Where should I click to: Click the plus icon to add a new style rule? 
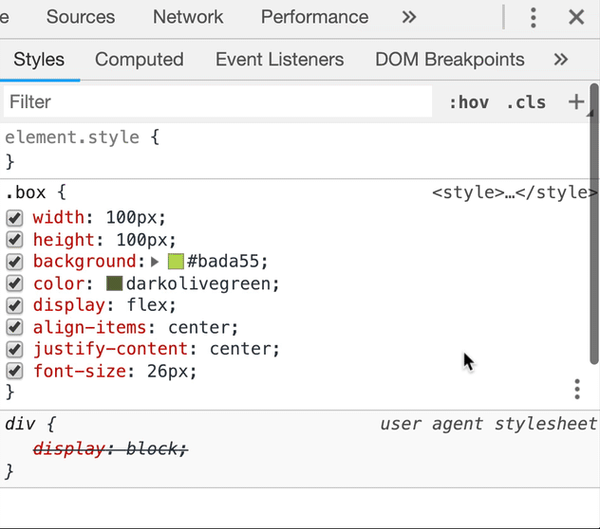click(576, 101)
